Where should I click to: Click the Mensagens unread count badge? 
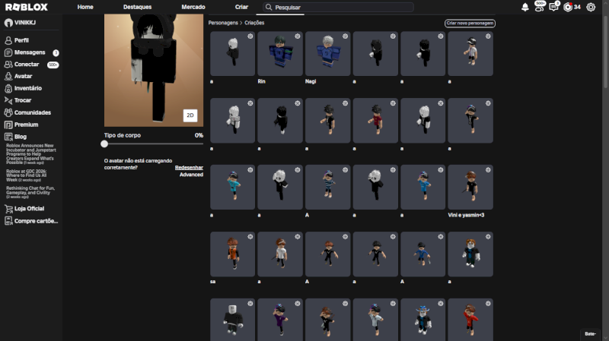(x=56, y=52)
